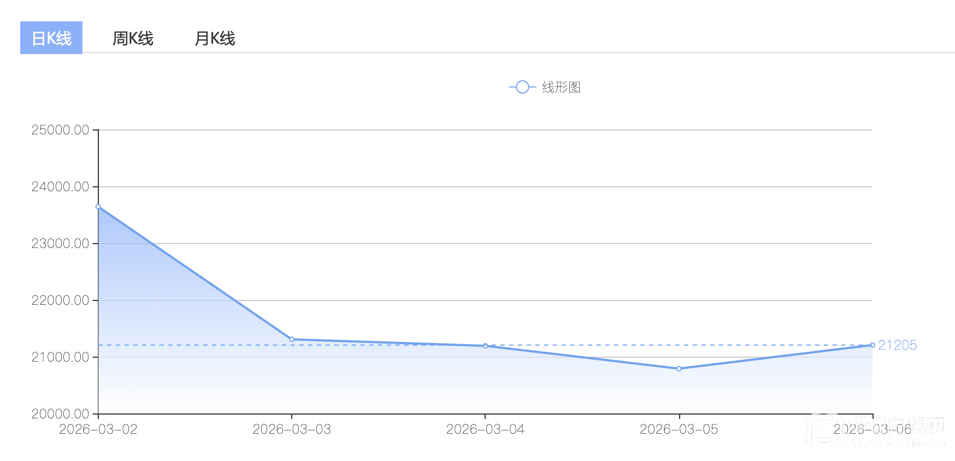Click the 25000.00 y-axis label

click(x=60, y=130)
